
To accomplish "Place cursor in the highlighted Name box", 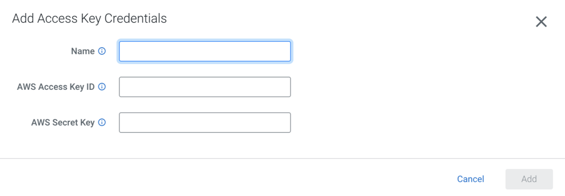I will click(205, 51).
